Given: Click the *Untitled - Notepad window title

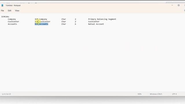Looking at the screenshot, I should [x=13, y=5].
